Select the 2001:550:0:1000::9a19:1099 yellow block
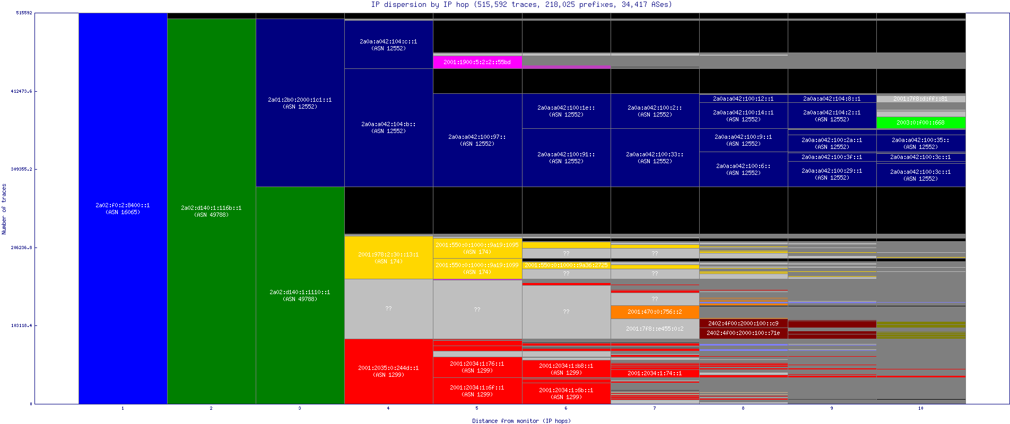Image resolution: width=1010 pixels, height=424 pixels. coord(477,268)
